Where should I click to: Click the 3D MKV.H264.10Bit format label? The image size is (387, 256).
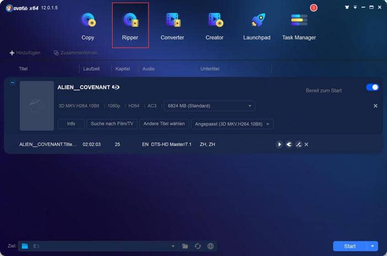[79, 106]
